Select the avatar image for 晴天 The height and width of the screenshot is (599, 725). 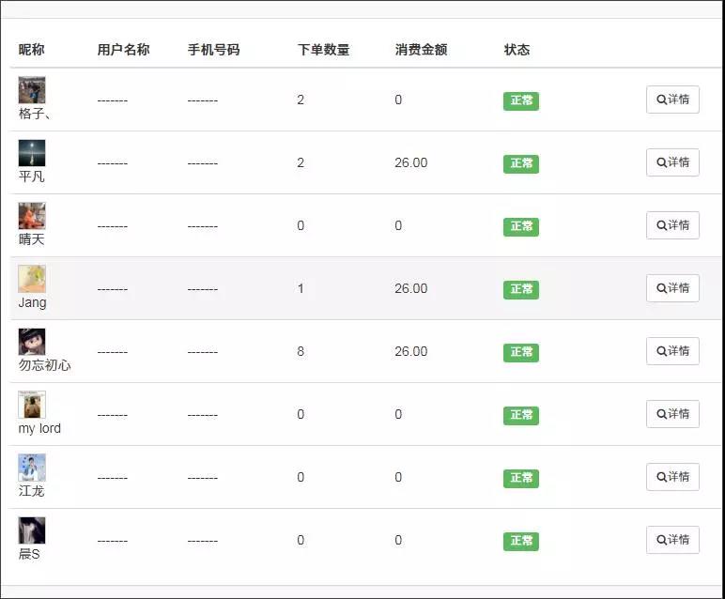(x=32, y=216)
